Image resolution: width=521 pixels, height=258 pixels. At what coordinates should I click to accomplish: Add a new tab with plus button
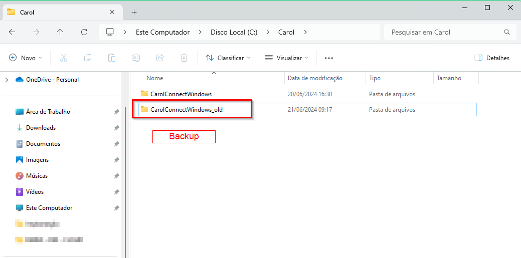134,12
